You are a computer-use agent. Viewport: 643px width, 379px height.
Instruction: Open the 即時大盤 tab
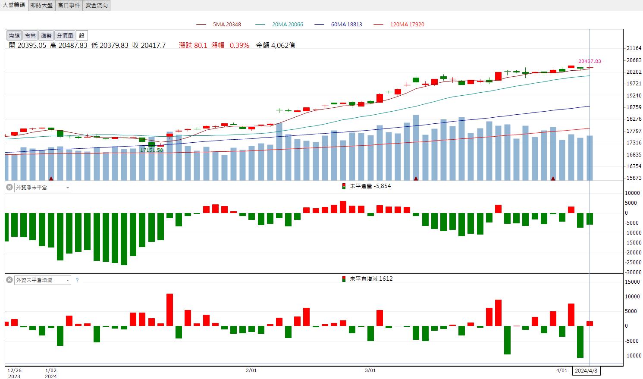click(41, 5)
